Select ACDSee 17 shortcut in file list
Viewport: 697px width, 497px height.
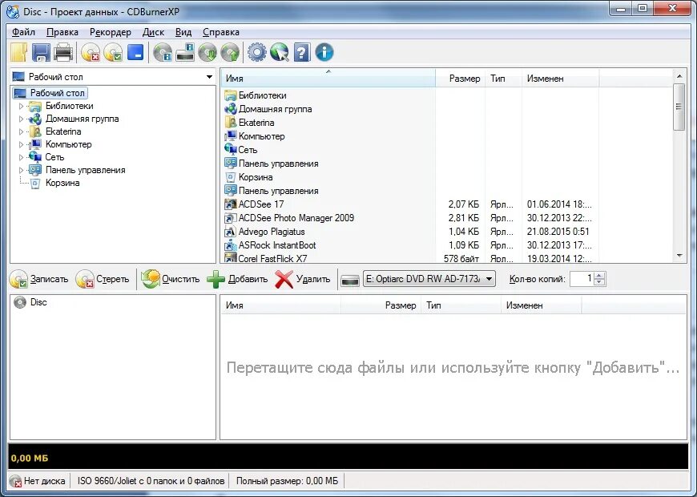pos(261,204)
